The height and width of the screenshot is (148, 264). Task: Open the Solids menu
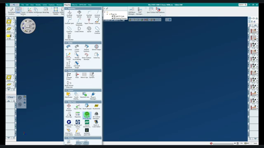[45, 5]
